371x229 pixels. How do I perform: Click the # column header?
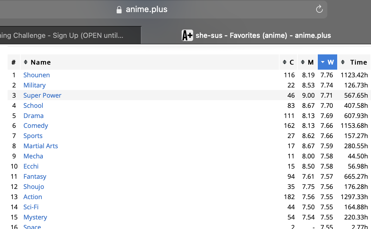[x=14, y=62]
